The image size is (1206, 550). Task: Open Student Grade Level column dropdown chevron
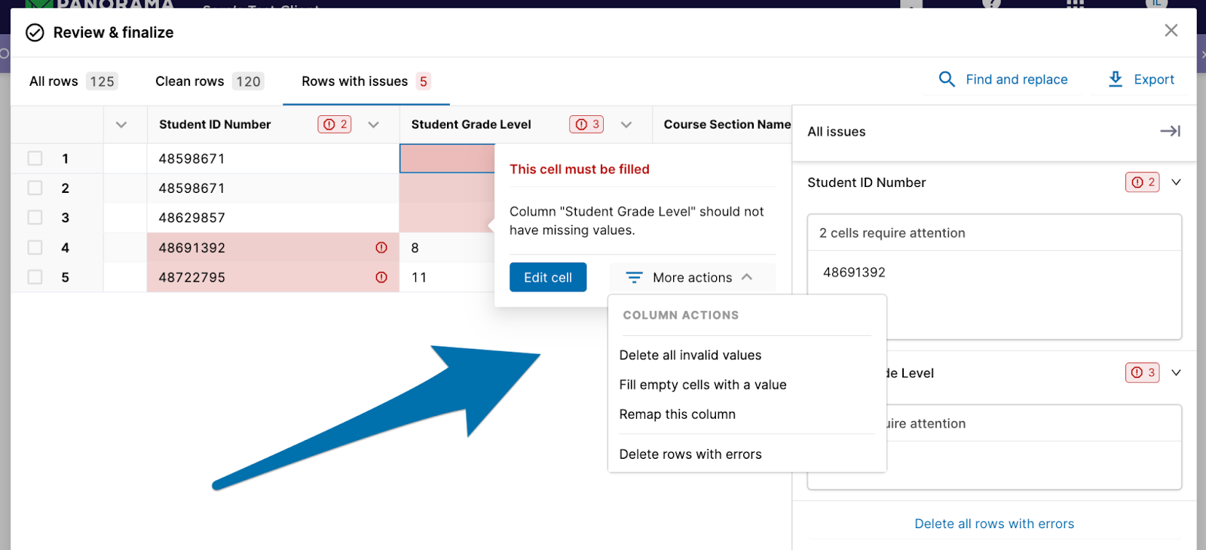click(x=626, y=125)
